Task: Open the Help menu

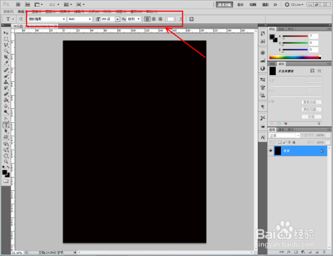Action: tap(152, 11)
